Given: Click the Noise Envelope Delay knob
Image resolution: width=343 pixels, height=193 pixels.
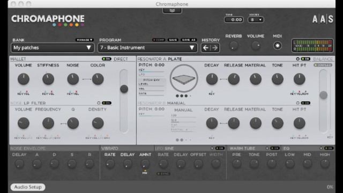Looking at the screenshot, I should coord(19,164).
